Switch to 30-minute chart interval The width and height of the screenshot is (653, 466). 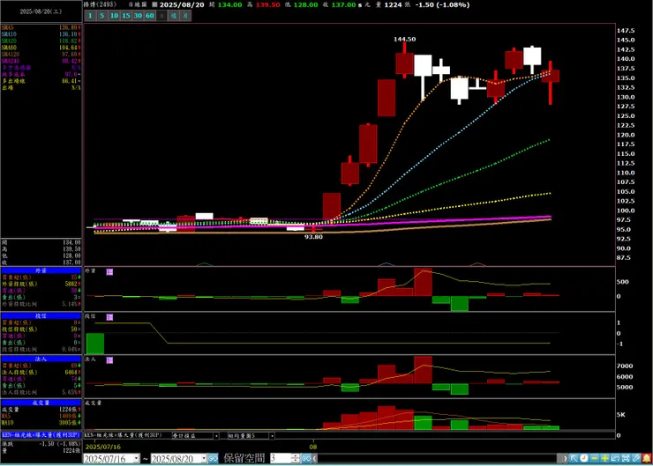138,16
